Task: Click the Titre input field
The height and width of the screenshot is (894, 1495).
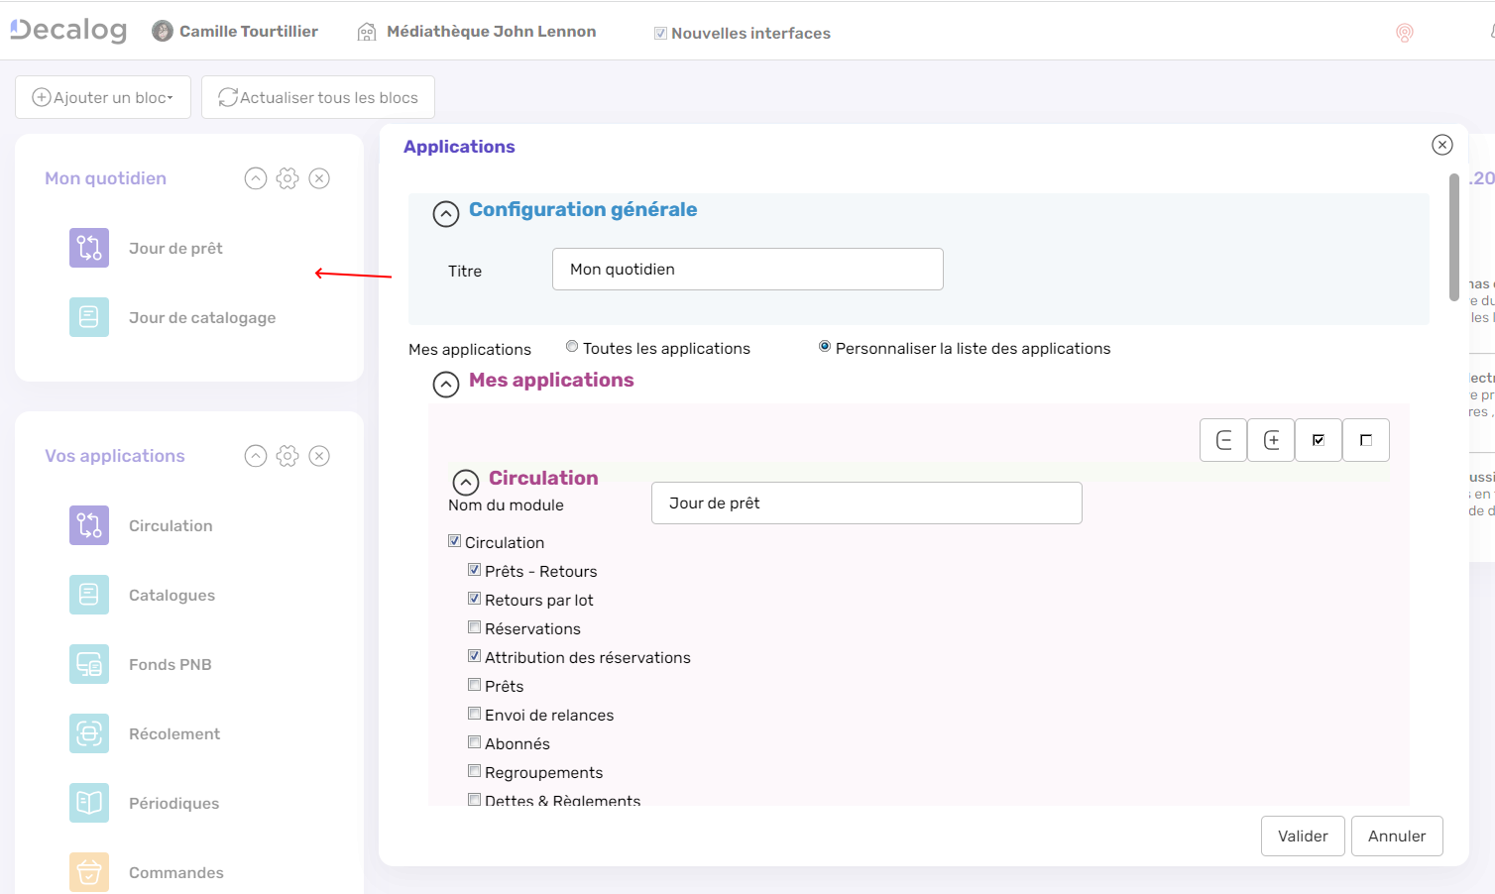Action: point(747,269)
